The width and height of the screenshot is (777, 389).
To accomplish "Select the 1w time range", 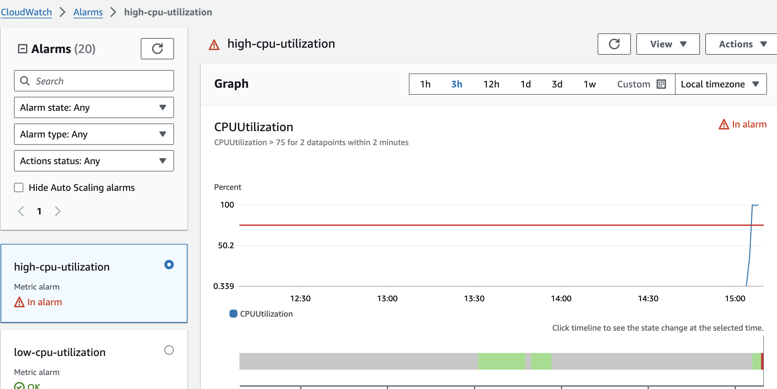I will click(589, 84).
